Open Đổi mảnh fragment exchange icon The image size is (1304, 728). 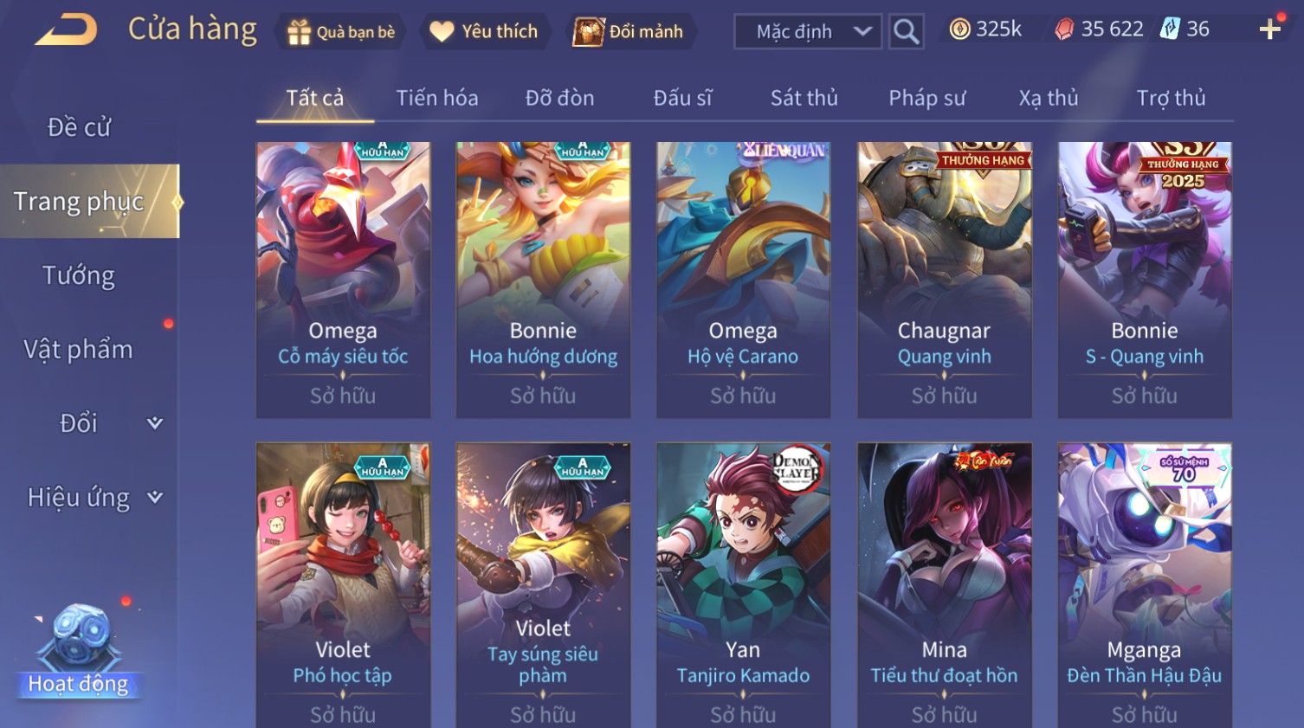(x=588, y=32)
